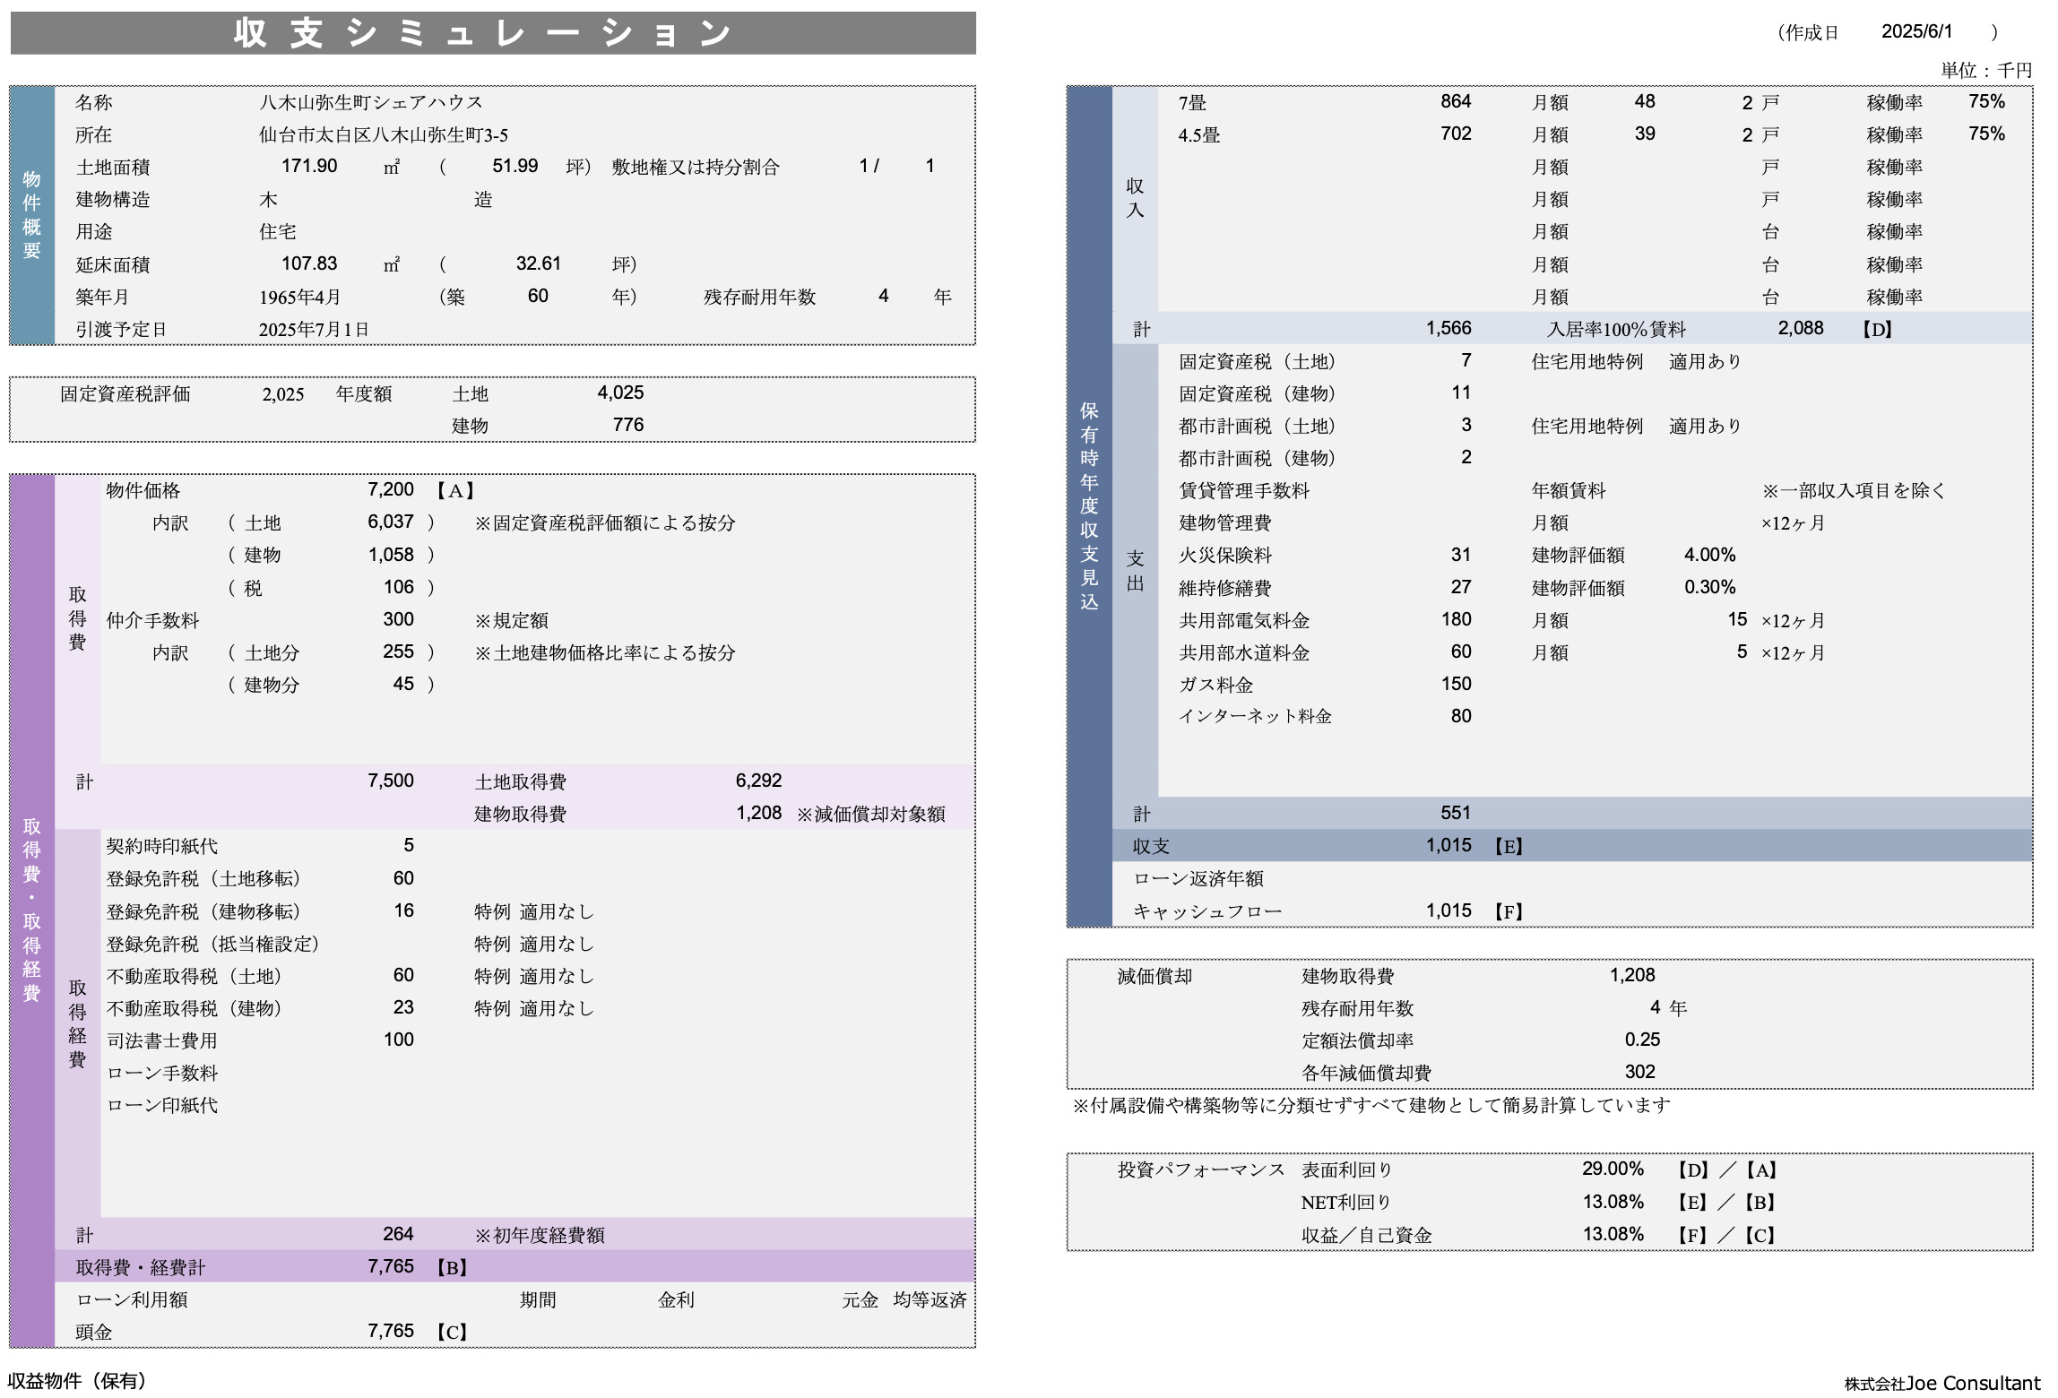Image resolution: width=2058 pixels, height=1398 pixels.
Task: Click company name 株式会社Joe Consultant
Action: (1941, 1384)
